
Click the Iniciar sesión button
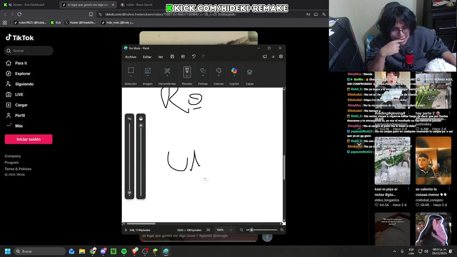coord(29,139)
